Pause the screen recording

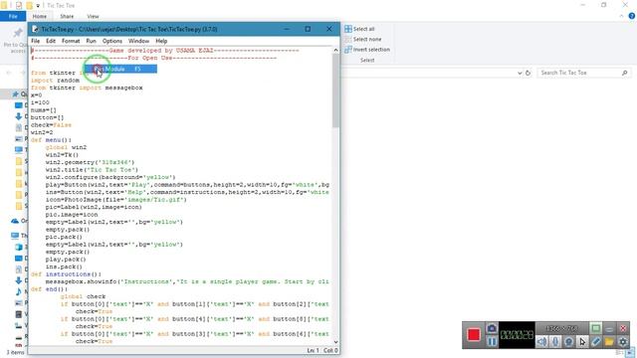492,342
